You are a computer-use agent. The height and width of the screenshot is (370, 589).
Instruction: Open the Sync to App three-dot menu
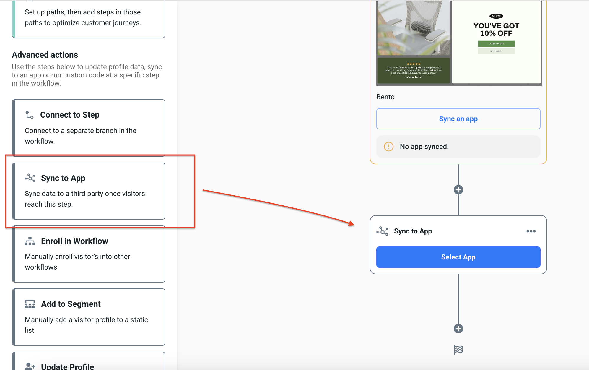coord(531,231)
